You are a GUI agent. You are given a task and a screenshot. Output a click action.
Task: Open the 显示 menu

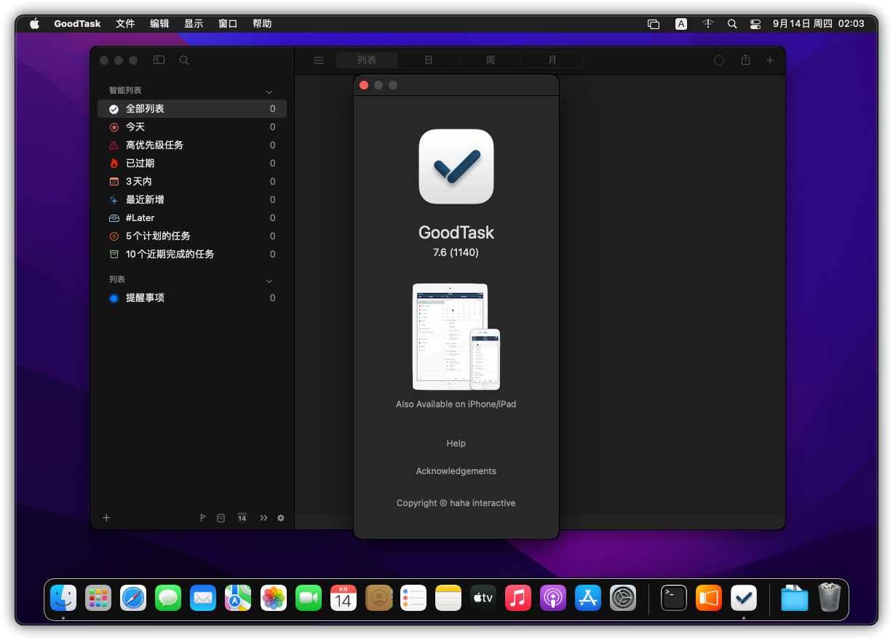point(194,23)
